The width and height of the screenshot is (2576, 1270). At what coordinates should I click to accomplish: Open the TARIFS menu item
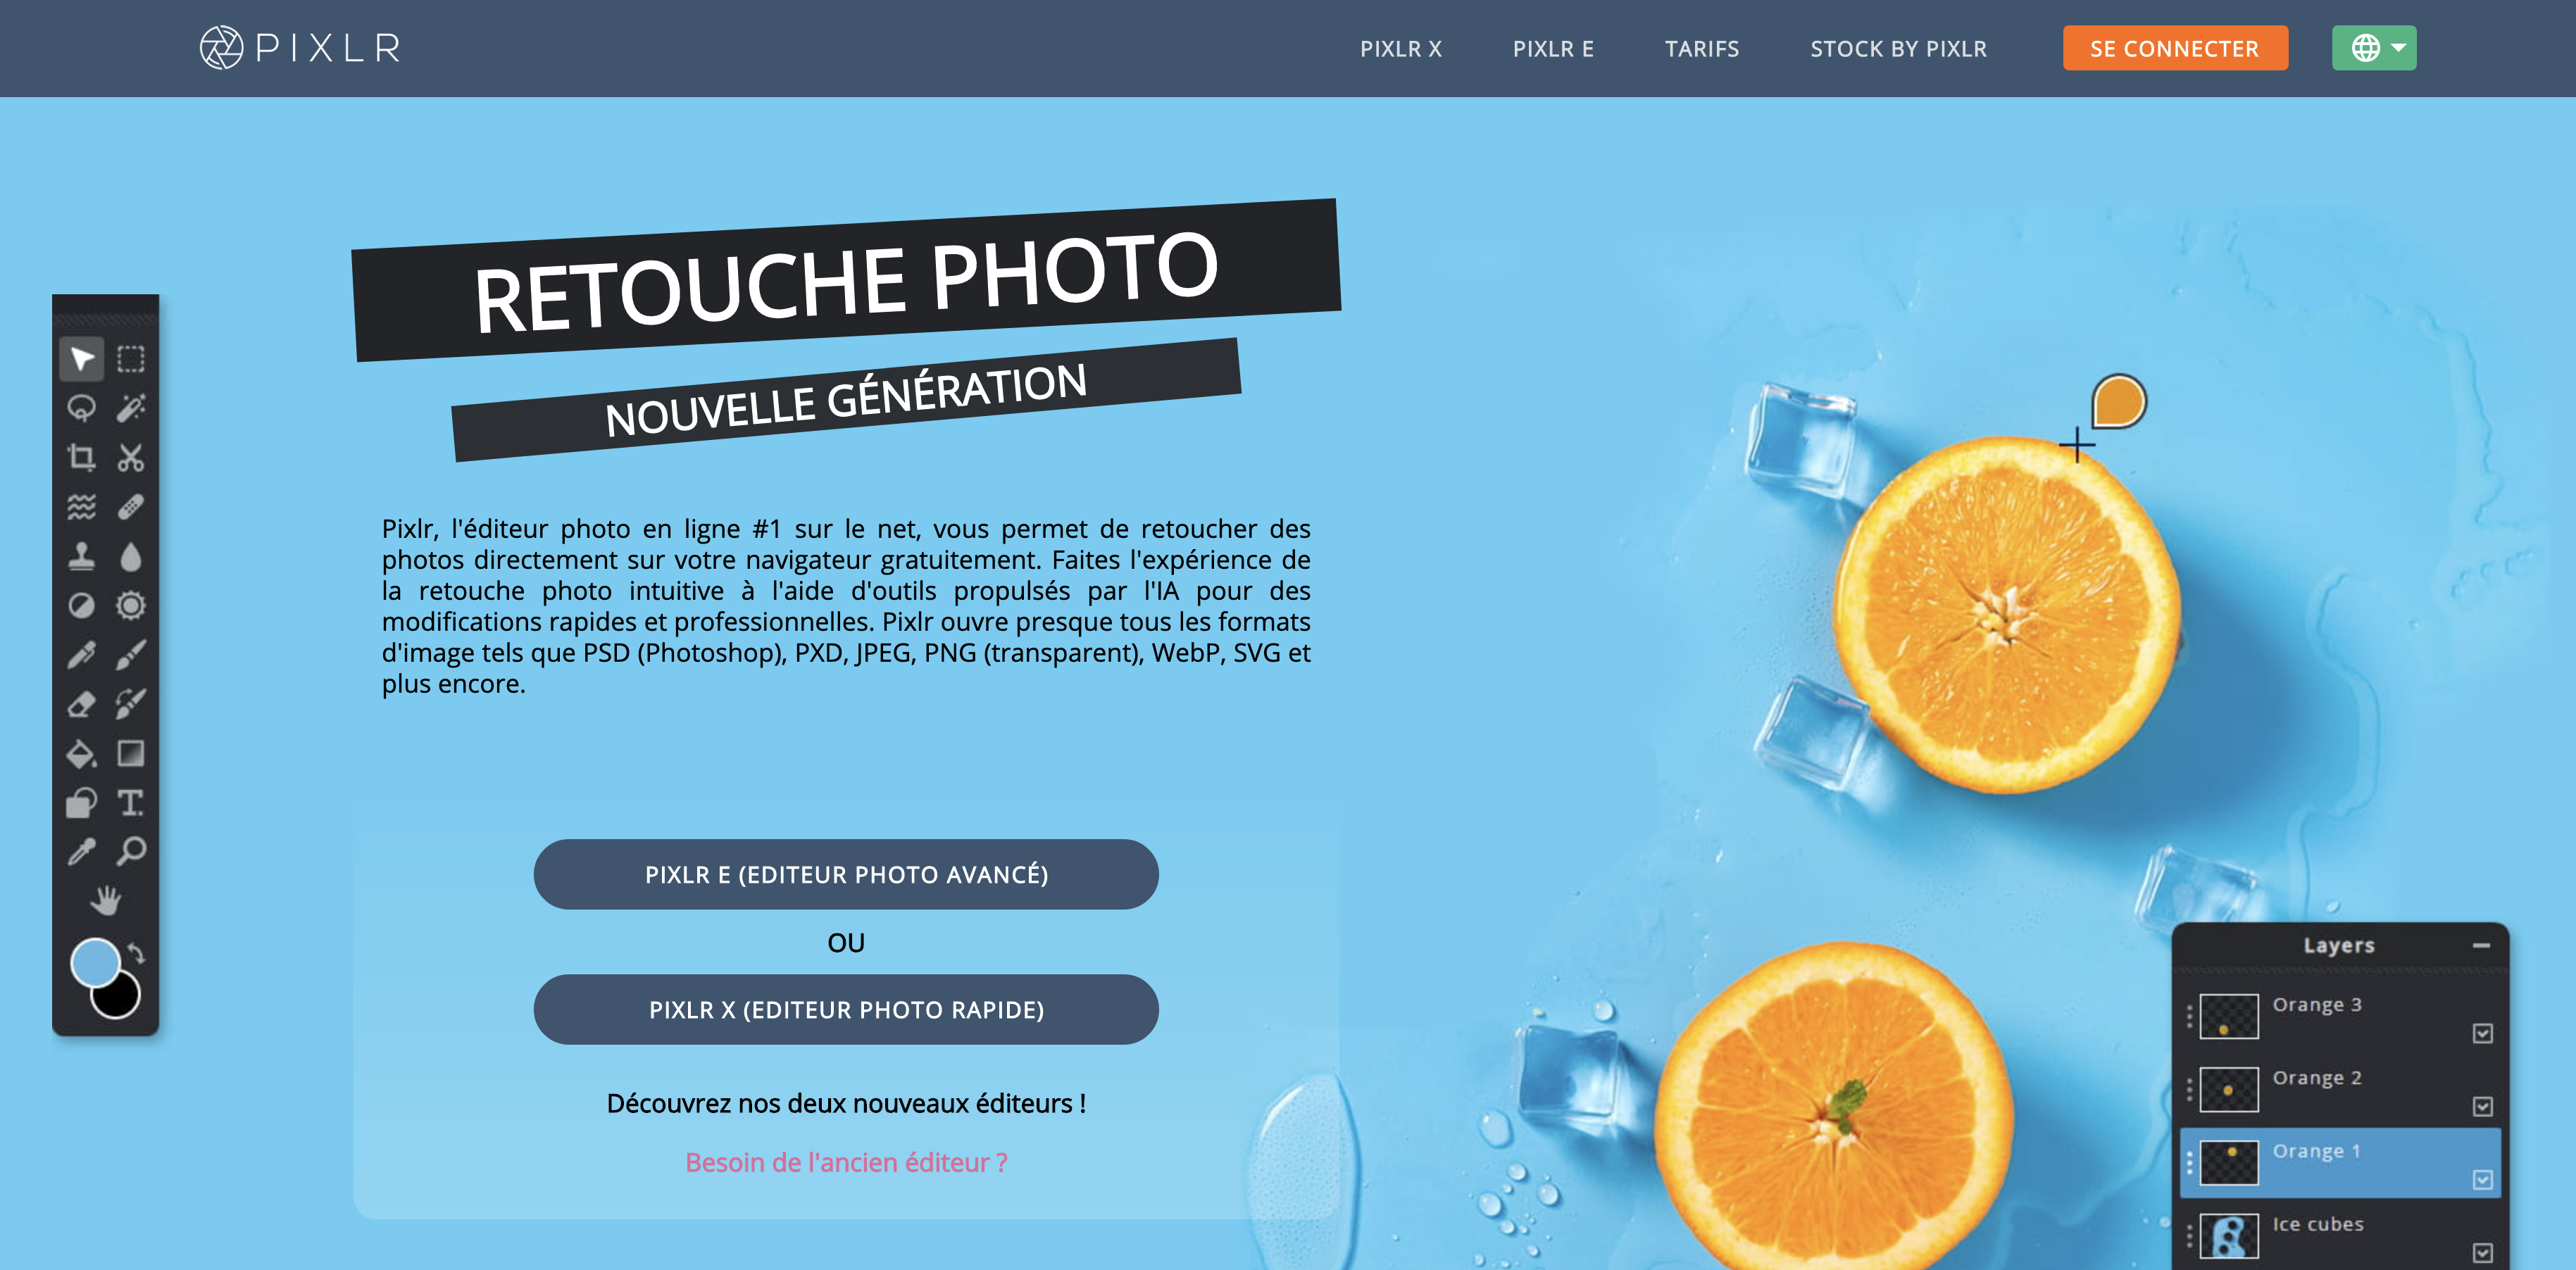pos(1702,49)
